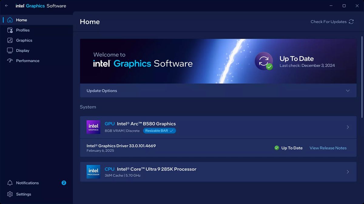Click the Check For Updates refresh icon

pos(351,21)
